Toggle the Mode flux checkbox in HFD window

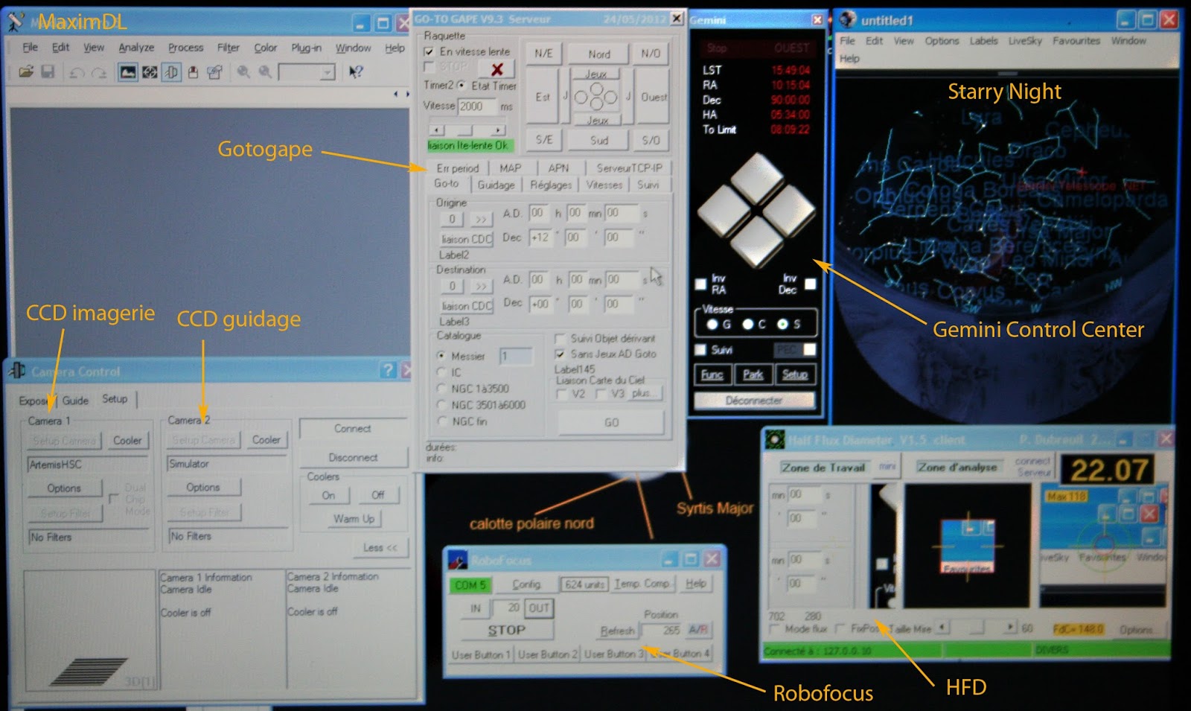(775, 629)
